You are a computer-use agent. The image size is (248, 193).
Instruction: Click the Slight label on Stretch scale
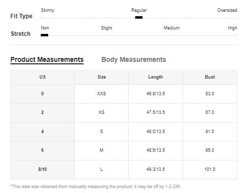click(107, 28)
